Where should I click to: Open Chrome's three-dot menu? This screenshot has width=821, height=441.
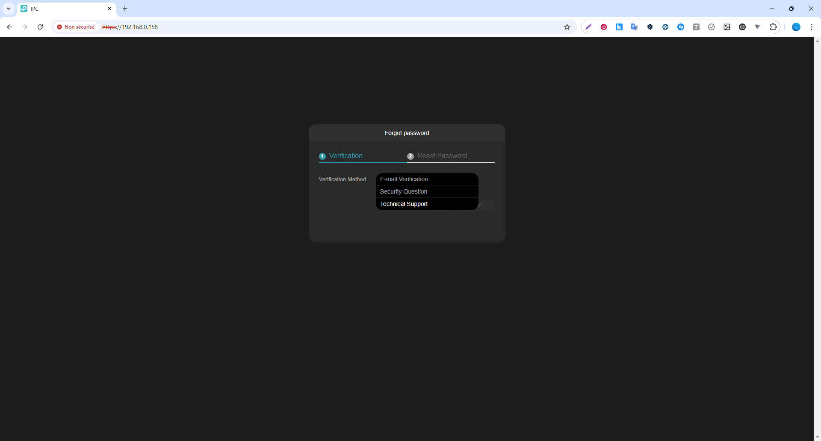(x=812, y=27)
